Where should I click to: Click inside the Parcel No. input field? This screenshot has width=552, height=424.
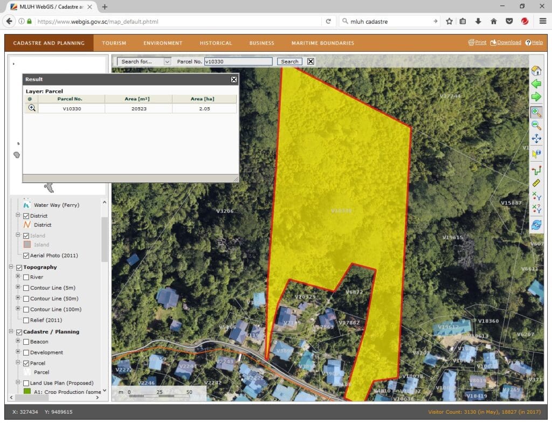pyautogui.click(x=238, y=62)
